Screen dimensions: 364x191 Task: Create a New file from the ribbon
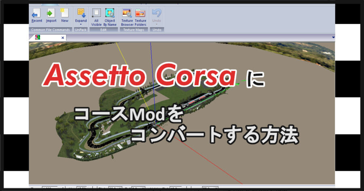click(x=65, y=16)
